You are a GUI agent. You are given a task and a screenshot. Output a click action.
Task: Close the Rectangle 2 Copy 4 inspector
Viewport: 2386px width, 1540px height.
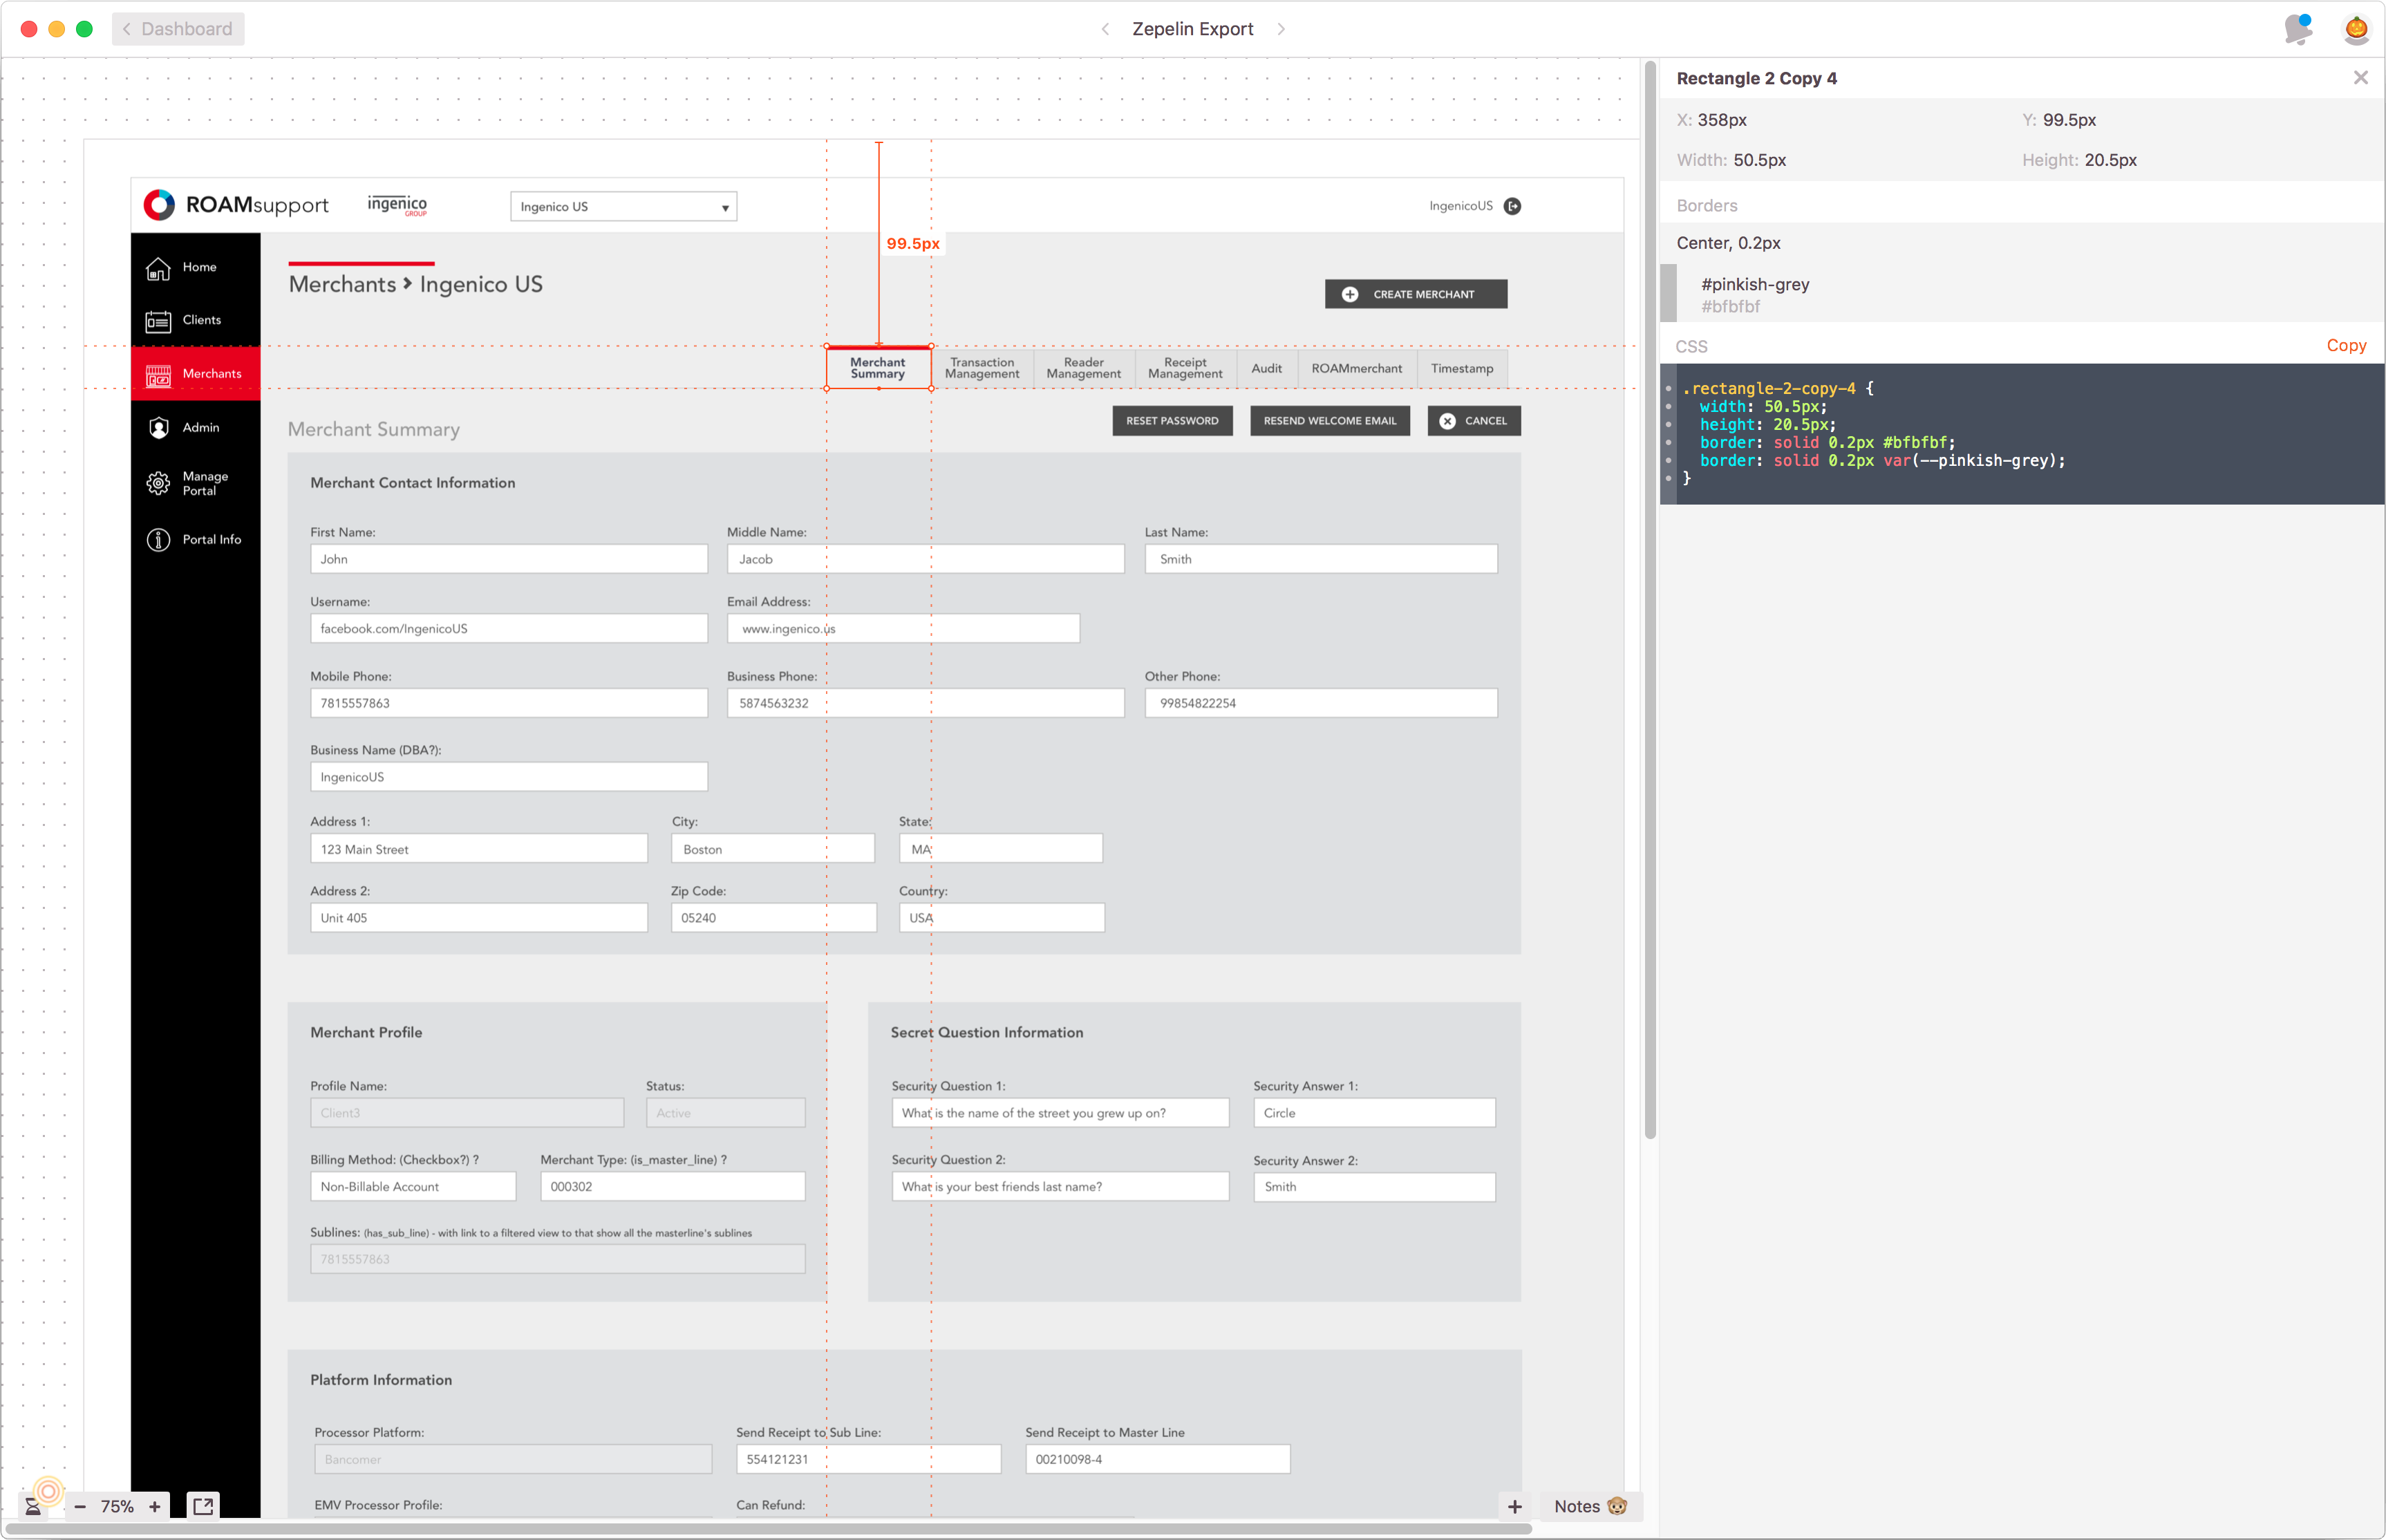pyautogui.click(x=2360, y=78)
